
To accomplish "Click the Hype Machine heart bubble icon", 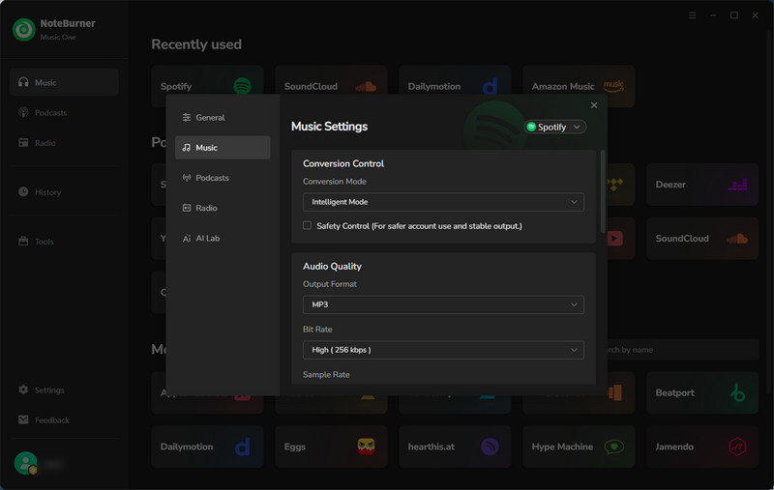I will pyautogui.click(x=613, y=447).
